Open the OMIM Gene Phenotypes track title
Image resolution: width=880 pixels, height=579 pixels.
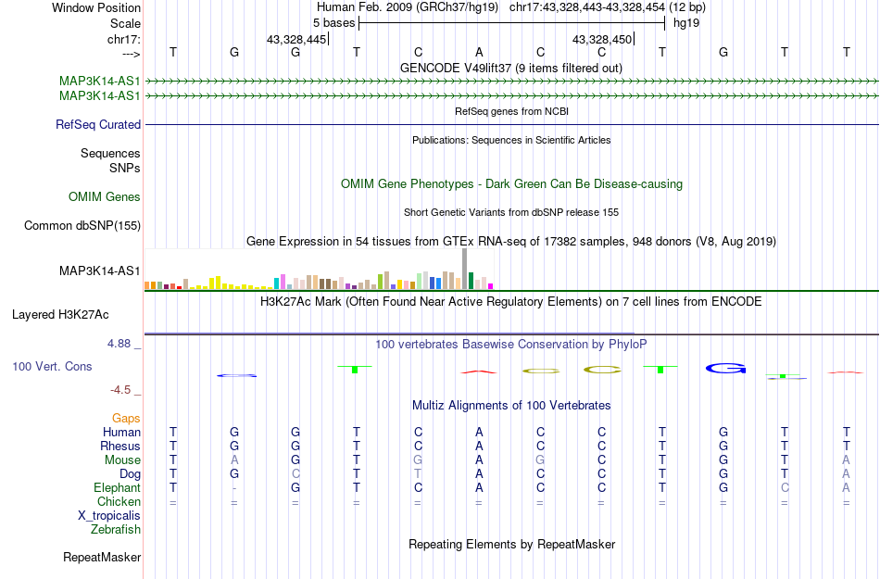(x=511, y=184)
